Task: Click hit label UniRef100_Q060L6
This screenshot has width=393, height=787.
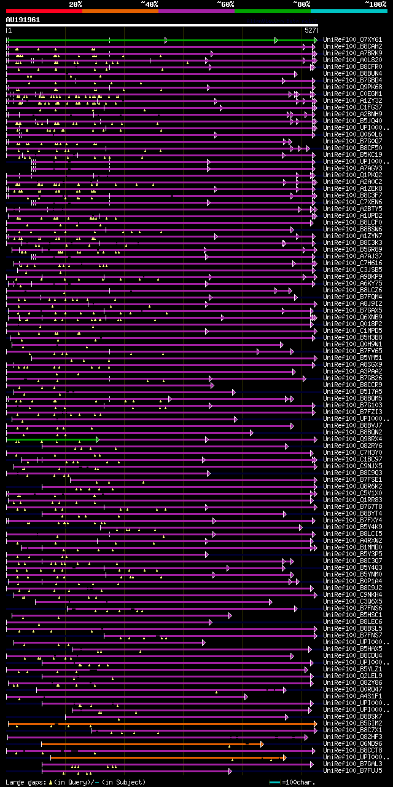Action: [x=352, y=135]
